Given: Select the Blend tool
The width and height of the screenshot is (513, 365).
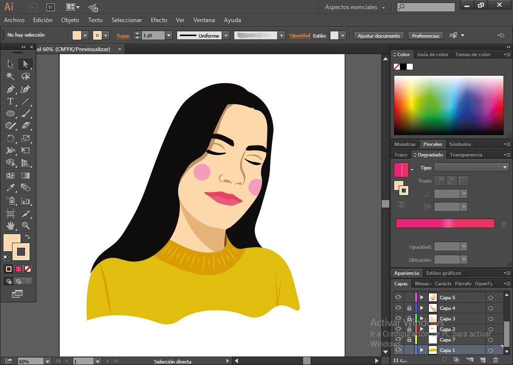Looking at the screenshot, I should pos(26,188).
